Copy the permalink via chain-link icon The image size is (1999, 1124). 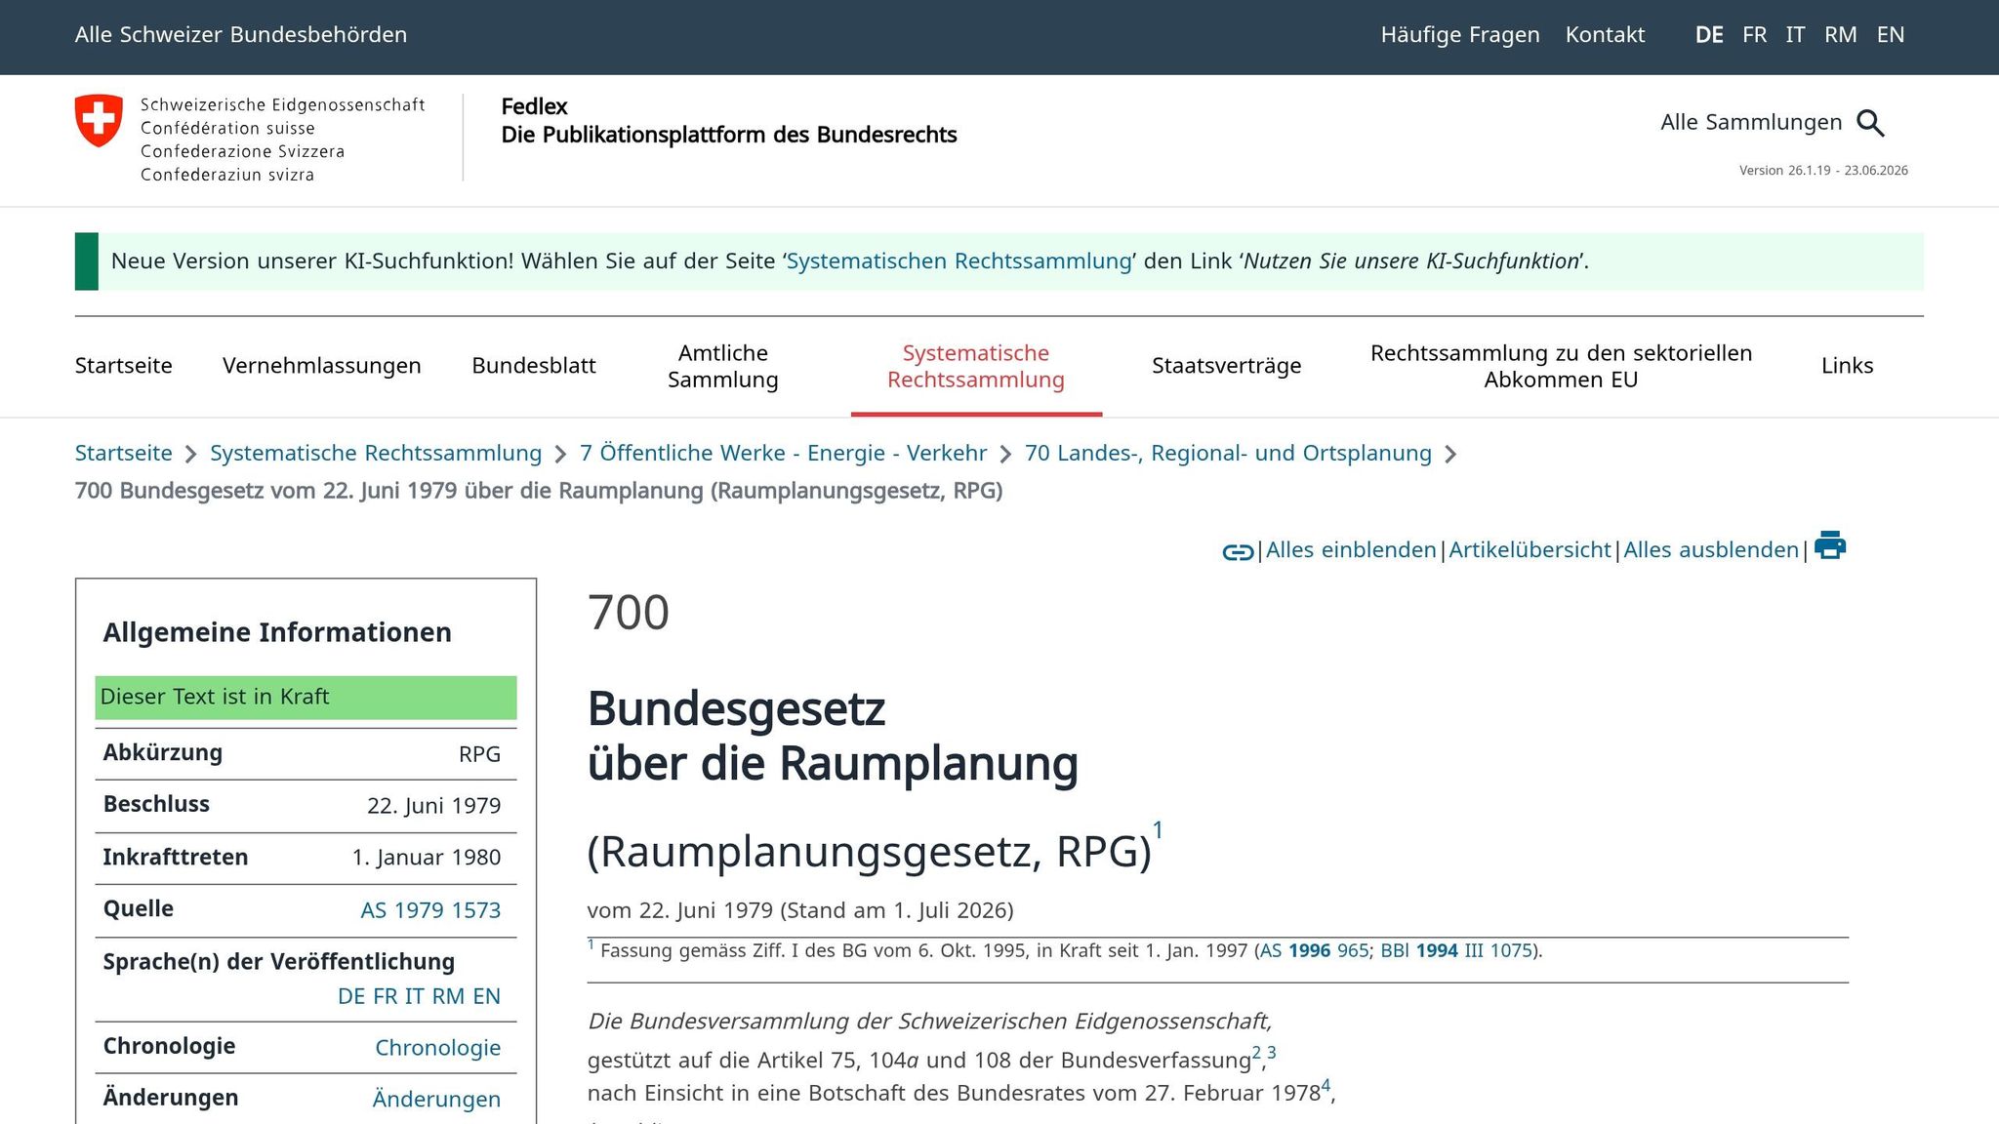coord(1238,552)
